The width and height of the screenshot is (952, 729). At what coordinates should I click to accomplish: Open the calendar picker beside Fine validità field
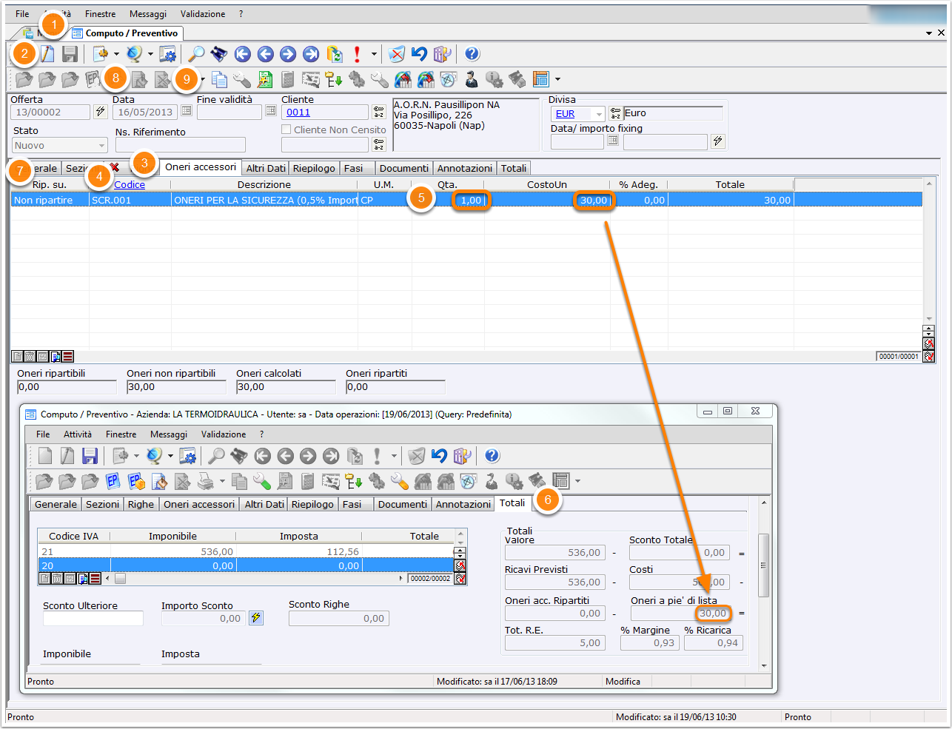click(x=271, y=111)
